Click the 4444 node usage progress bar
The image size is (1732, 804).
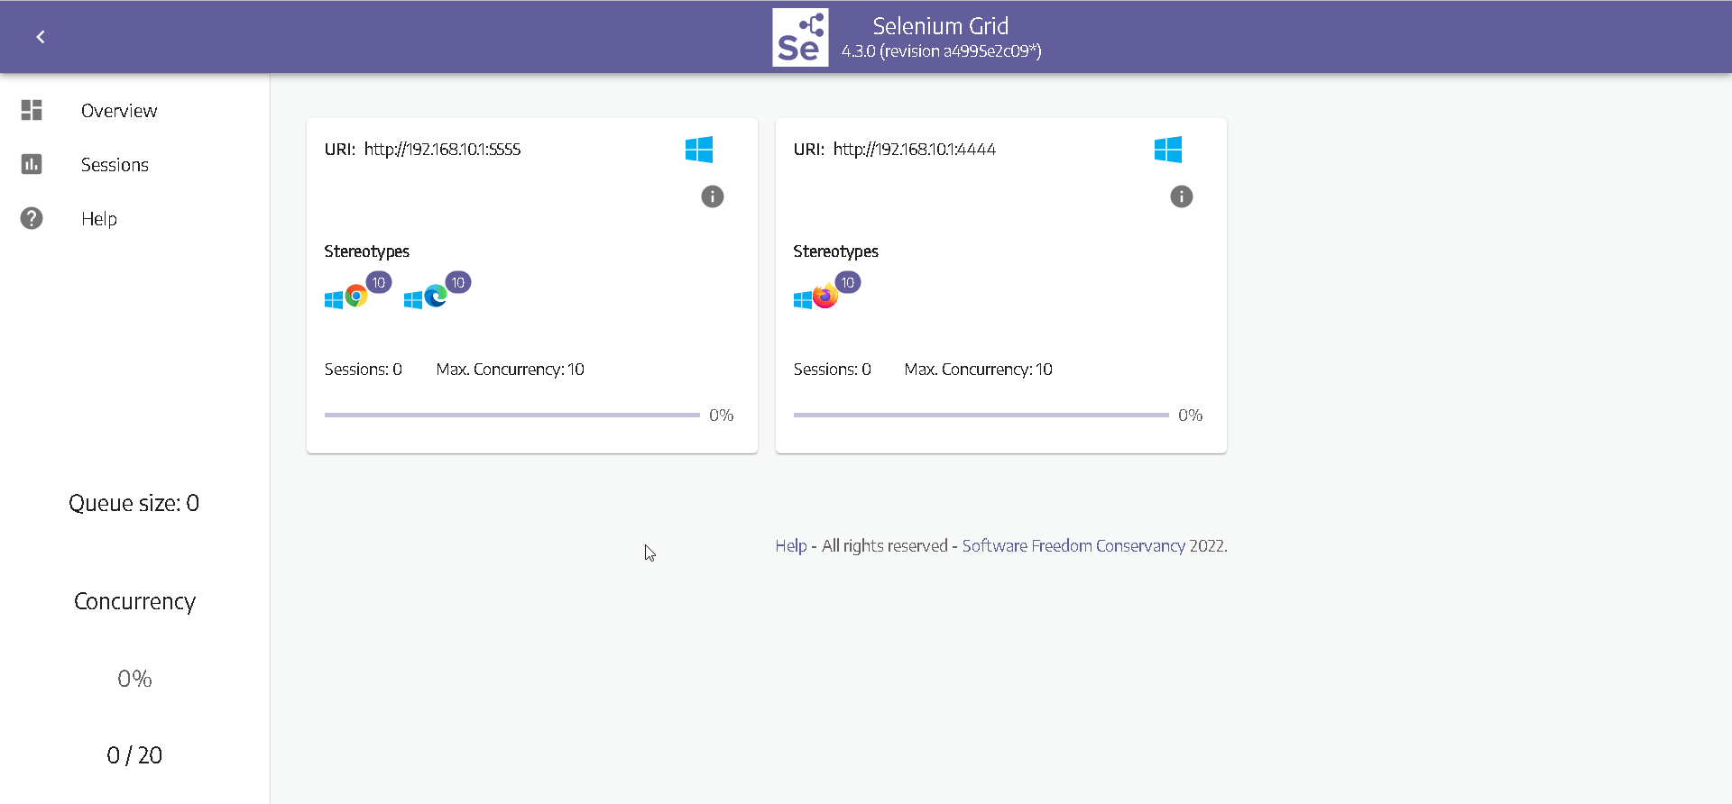click(x=981, y=416)
